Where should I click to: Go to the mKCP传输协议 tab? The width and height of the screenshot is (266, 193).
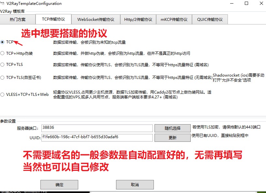[x=174, y=19]
